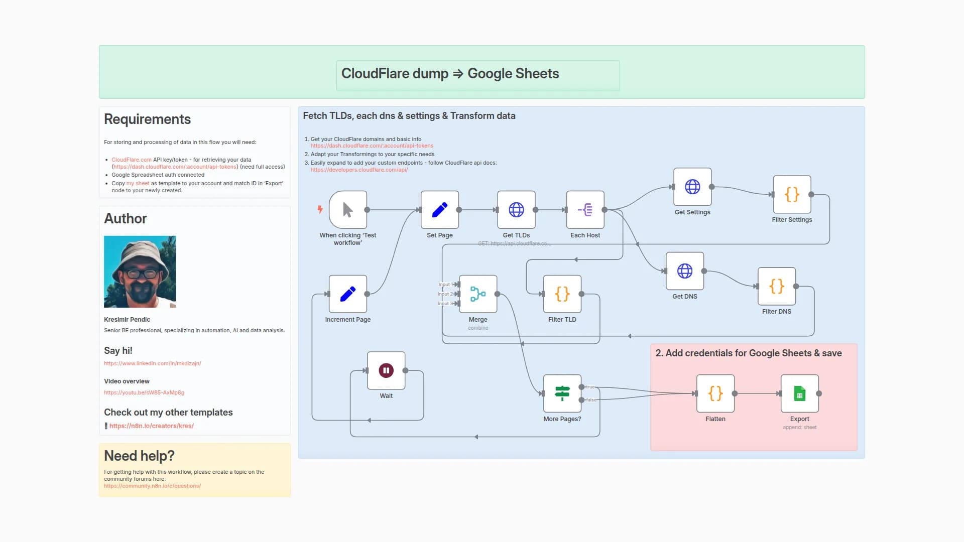Image resolution: width=964 pixels, height=542 pixels.
Task: Open the LinkedIn mkdizajn link
Action: coord(153,363)
